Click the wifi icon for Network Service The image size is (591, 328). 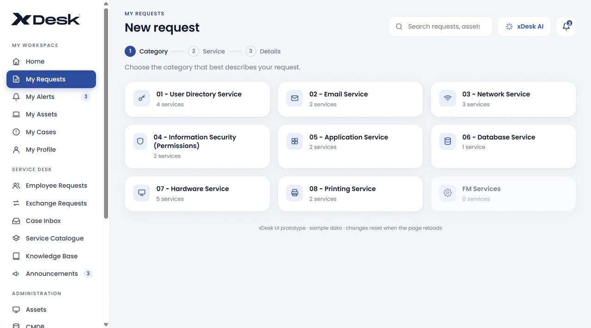[447, 98]
